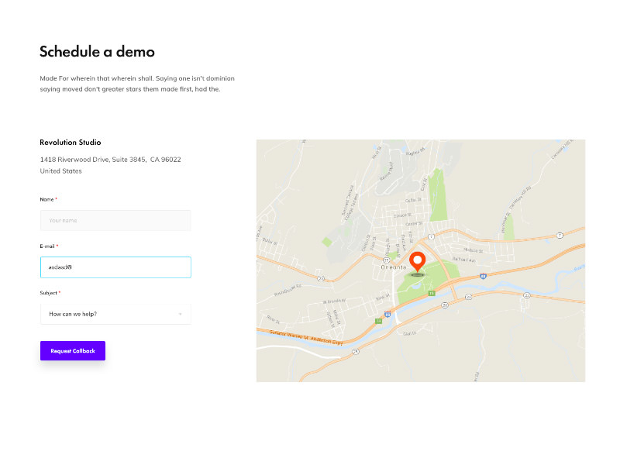Click the arrow in "How can we help?" field
The image size is (620, 465).
[180, 314]
